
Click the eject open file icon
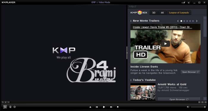pos(90,107)
